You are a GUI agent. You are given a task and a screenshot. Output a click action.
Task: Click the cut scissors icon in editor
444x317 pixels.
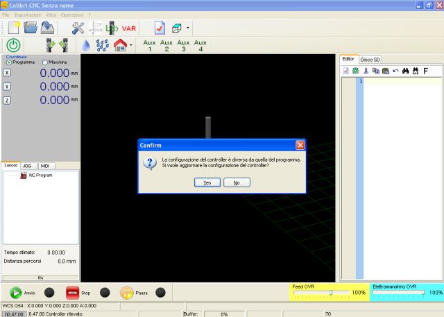point(366,71)
